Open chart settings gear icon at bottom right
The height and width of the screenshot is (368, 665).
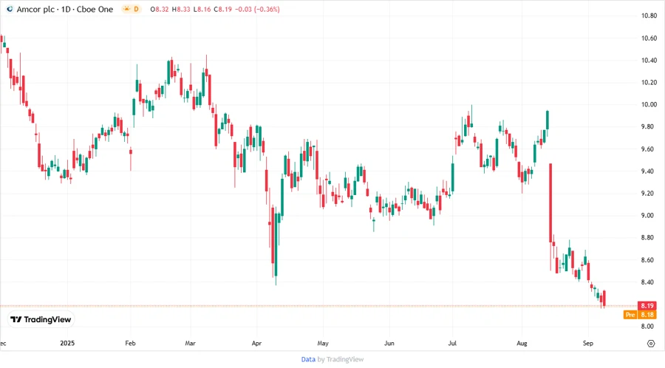(651, 344)
